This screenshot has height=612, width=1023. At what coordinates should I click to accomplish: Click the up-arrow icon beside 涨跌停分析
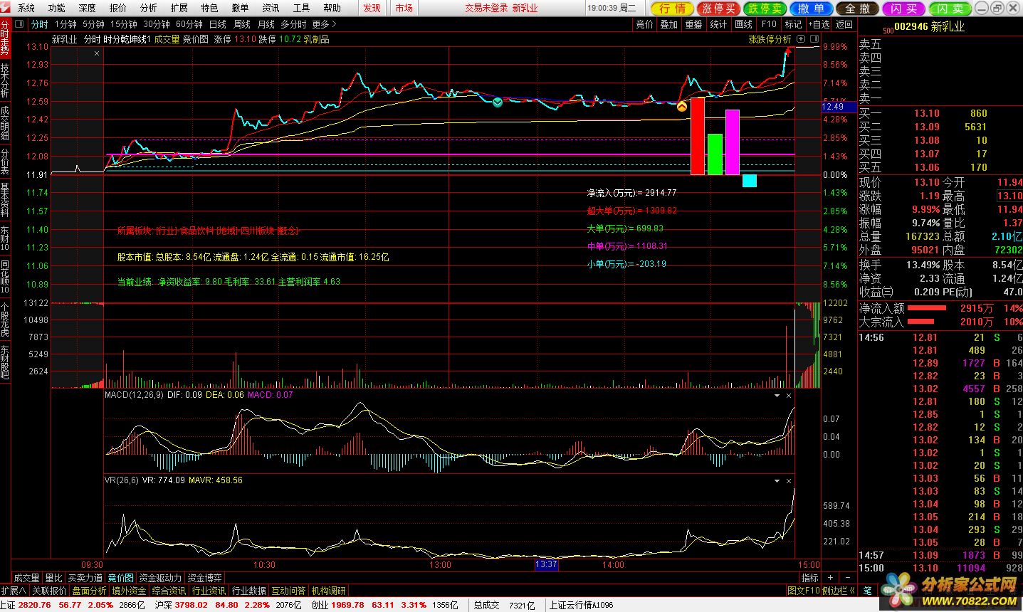(x=802, y=39)
